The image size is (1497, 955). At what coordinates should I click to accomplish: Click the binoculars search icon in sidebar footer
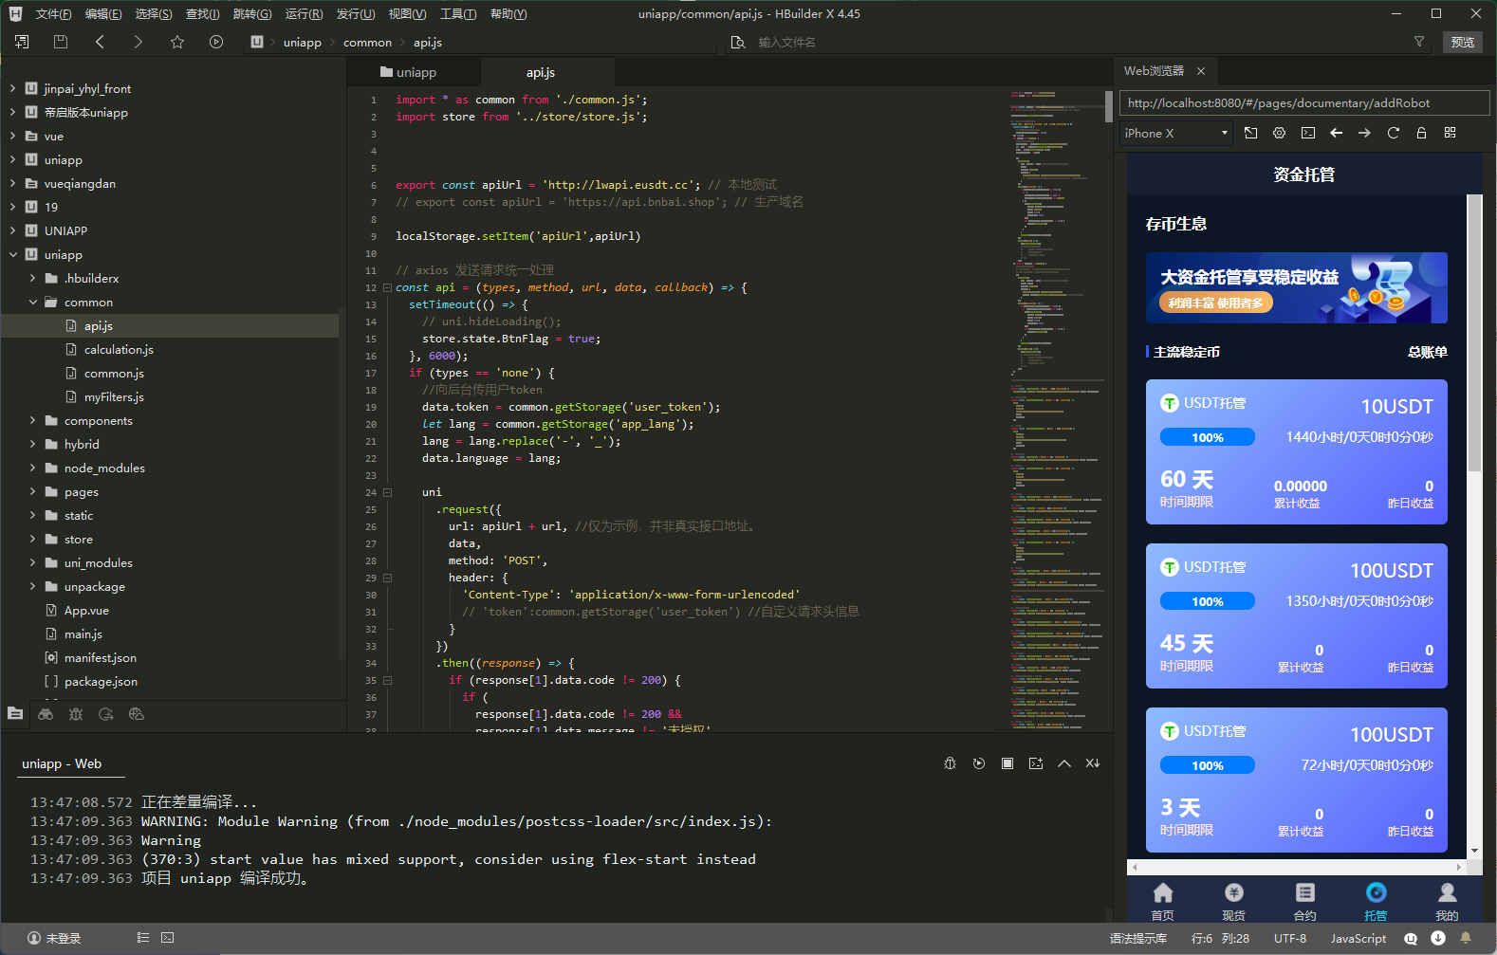46,714
